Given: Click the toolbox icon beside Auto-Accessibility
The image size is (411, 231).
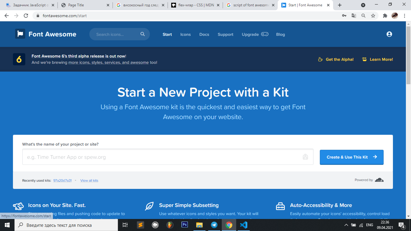Looking at the screenshot, I should click(280, 206).
